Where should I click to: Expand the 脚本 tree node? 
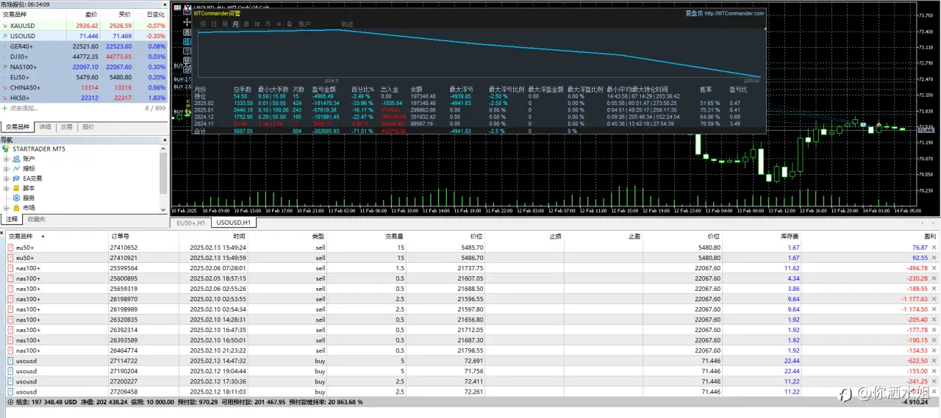pos(6,188)
